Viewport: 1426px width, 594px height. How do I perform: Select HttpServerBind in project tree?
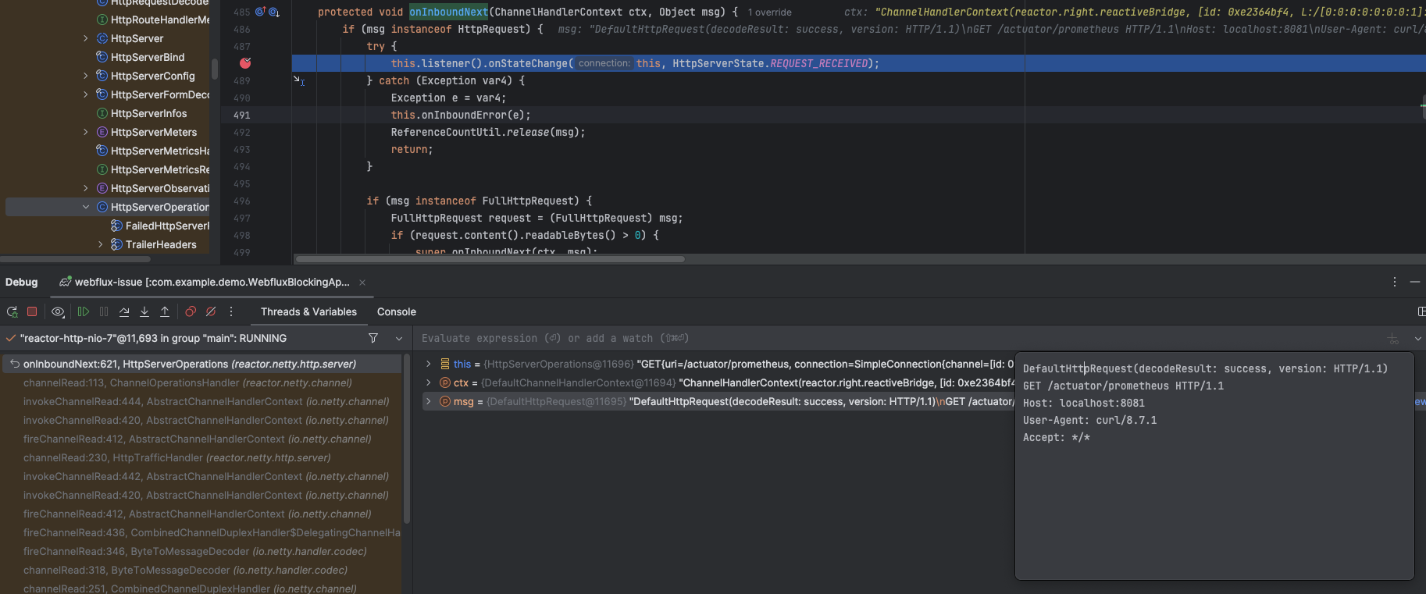coord(148,57)
